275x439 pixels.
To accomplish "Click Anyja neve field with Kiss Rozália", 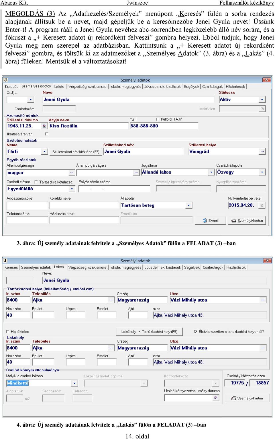I will click(89, 126).
